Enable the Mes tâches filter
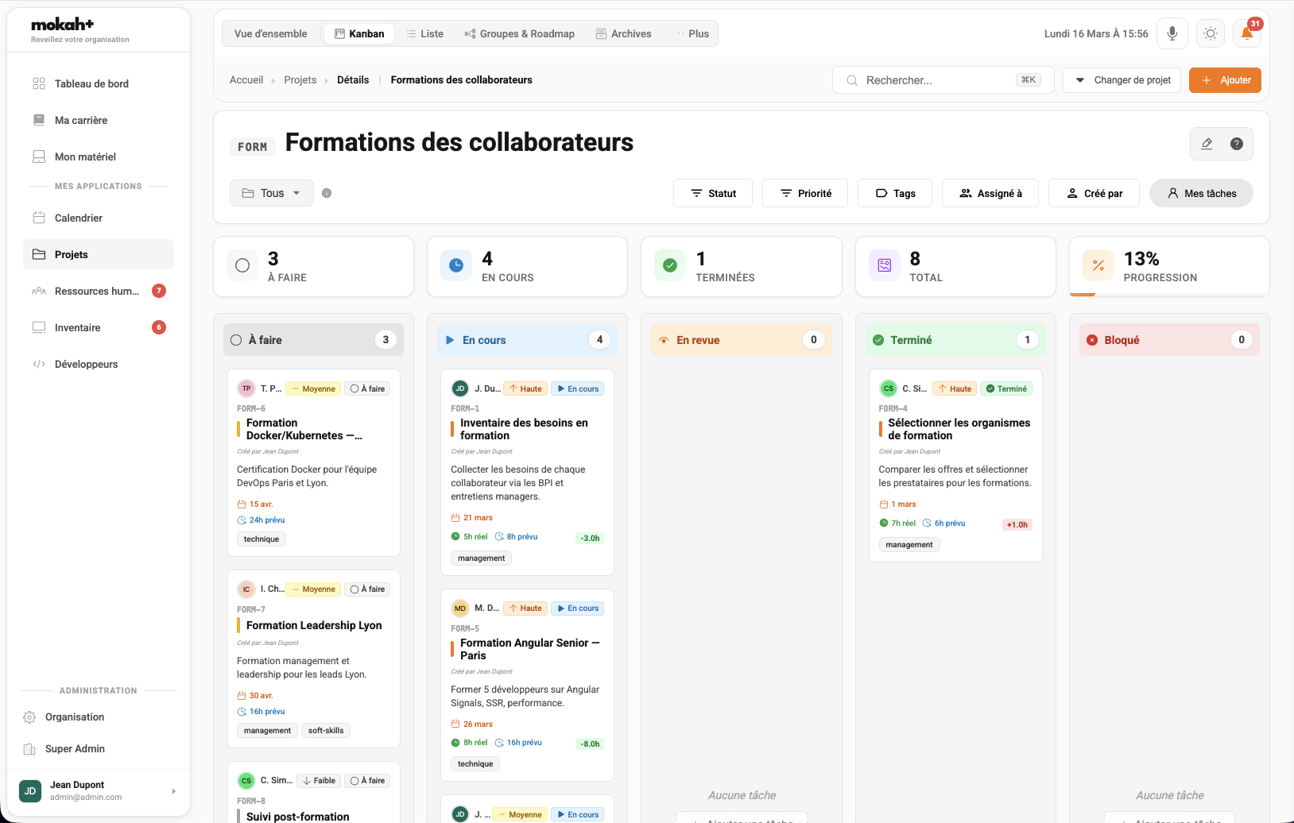Image resolution: width=1294 pixels, height=823 pixels. [x=1201, y=193]
